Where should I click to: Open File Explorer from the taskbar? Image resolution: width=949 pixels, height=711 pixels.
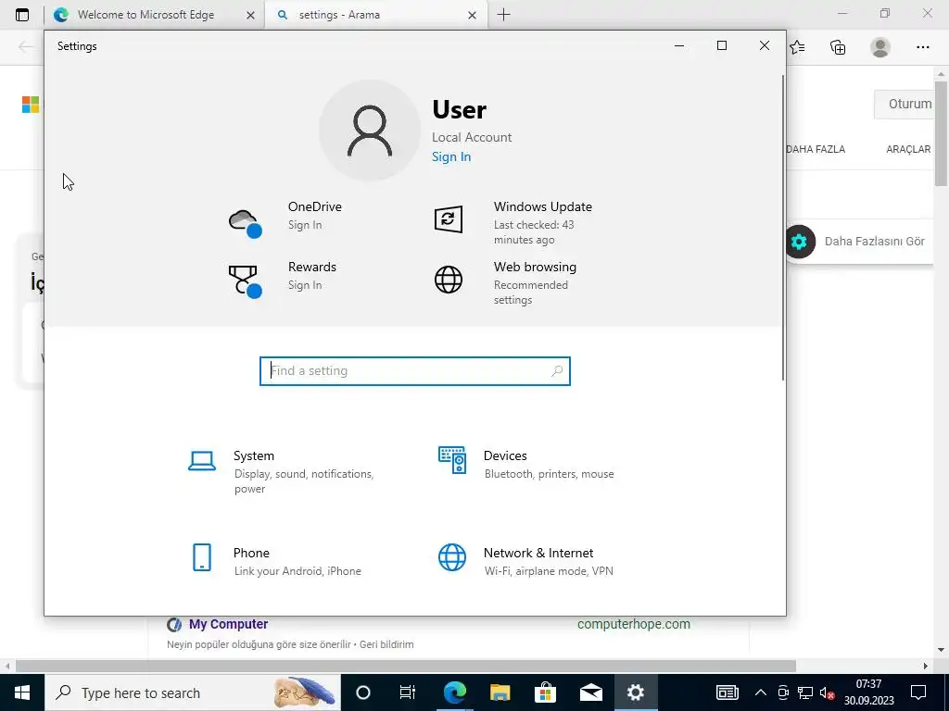tap(500, 692)
